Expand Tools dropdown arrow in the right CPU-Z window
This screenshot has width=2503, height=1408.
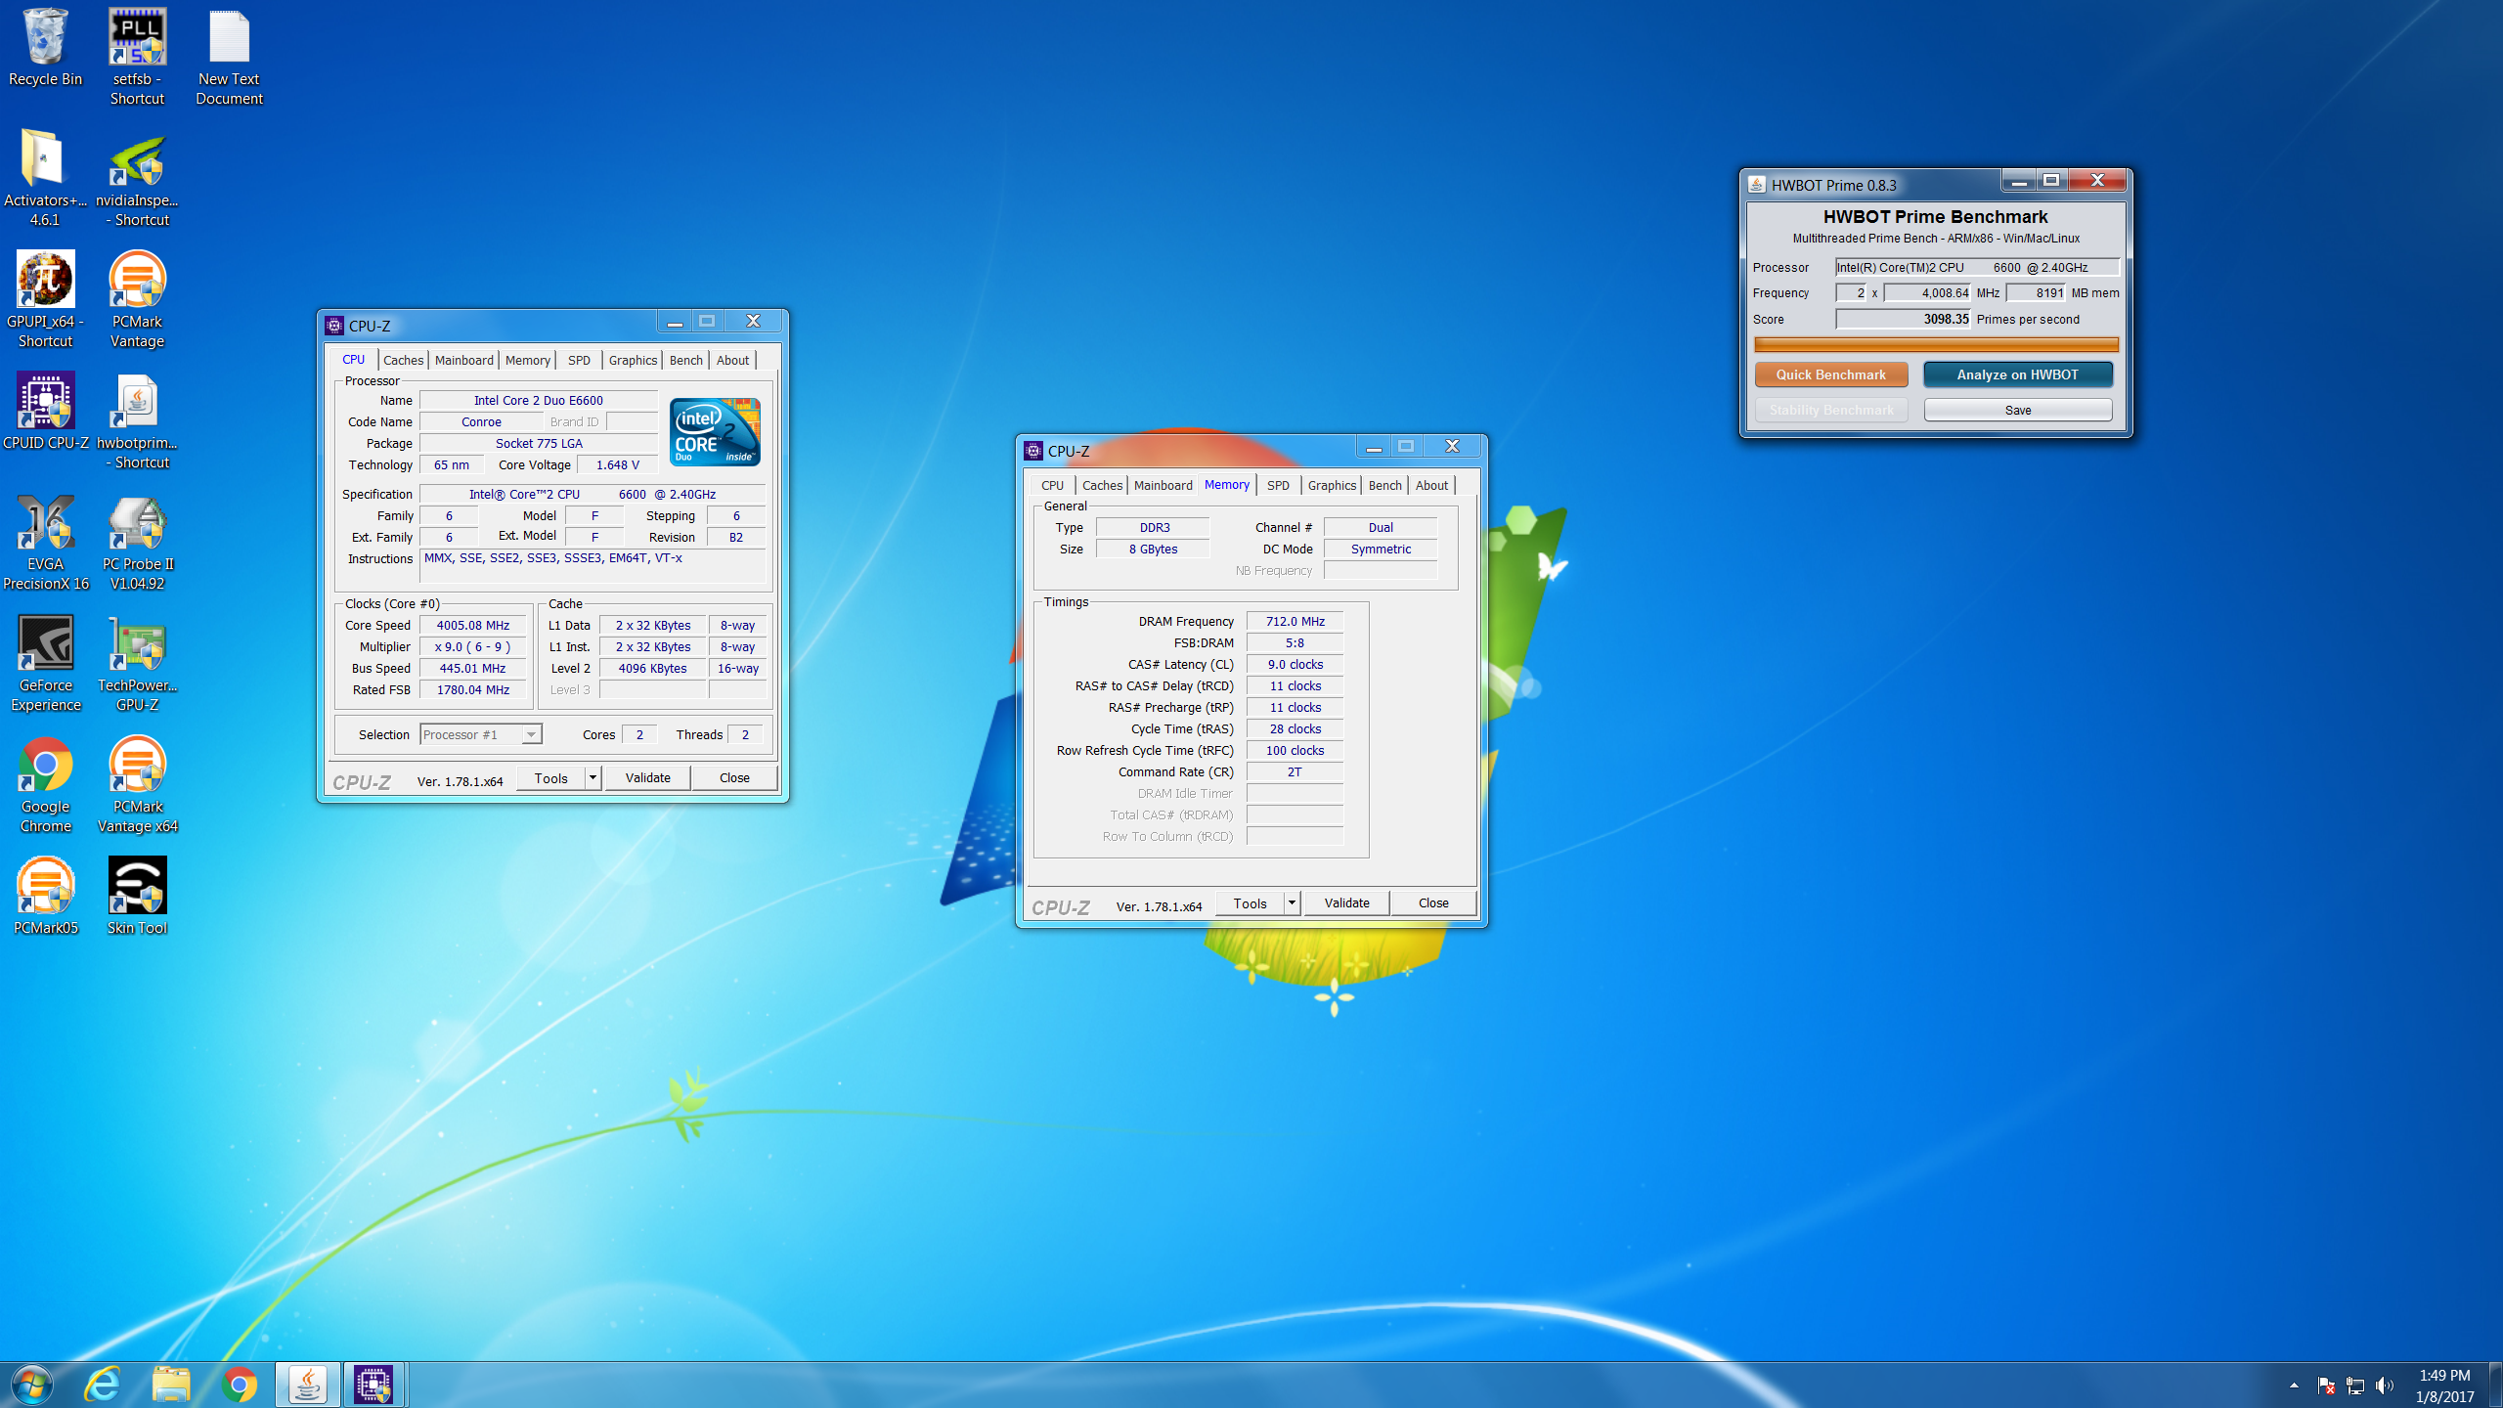pos(1292,902)
